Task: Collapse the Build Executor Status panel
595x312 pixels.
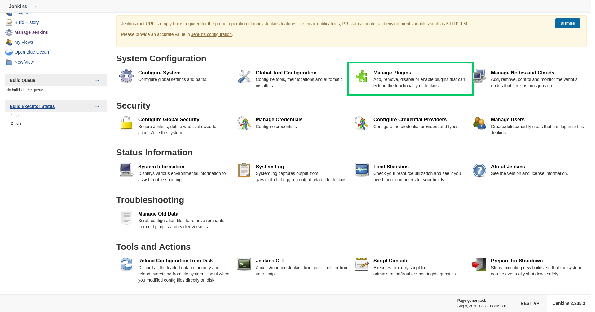Action: 97,106
